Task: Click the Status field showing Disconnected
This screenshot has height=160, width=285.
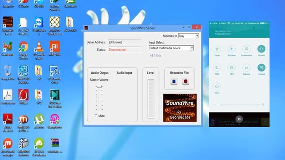Action: [124, 49]
